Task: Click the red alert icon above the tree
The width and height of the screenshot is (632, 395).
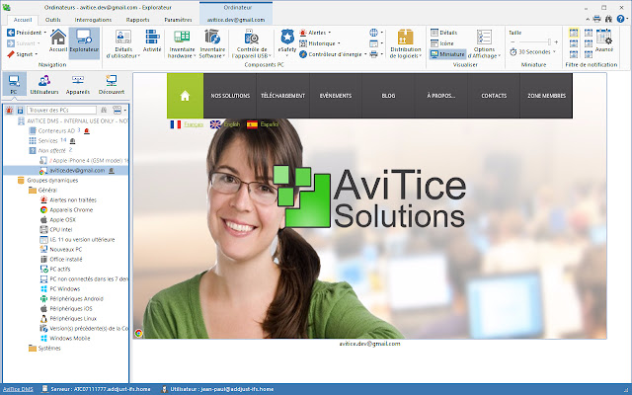Action: pos(10,110)
